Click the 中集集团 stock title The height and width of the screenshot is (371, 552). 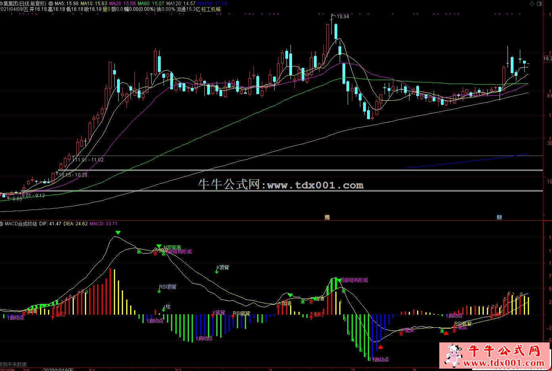click(x=9, y=3)
